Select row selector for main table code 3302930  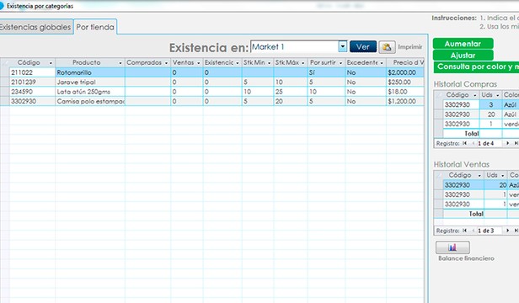5,101
